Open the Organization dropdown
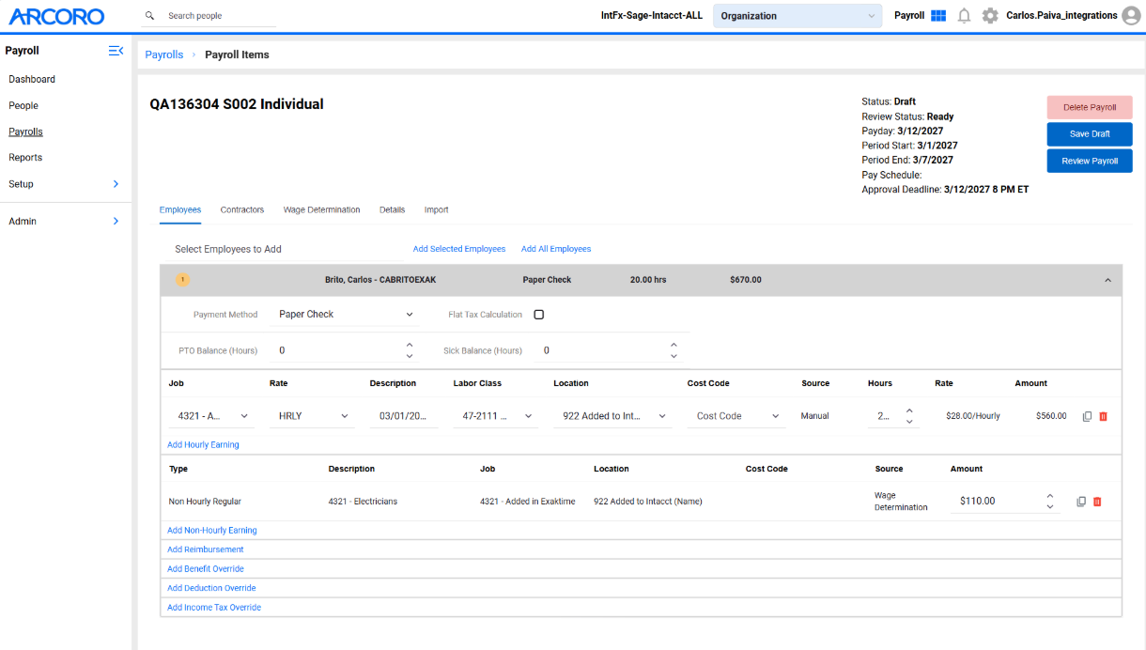The image size is (1146, 650). pyautogui.click(x=798, y=16)
